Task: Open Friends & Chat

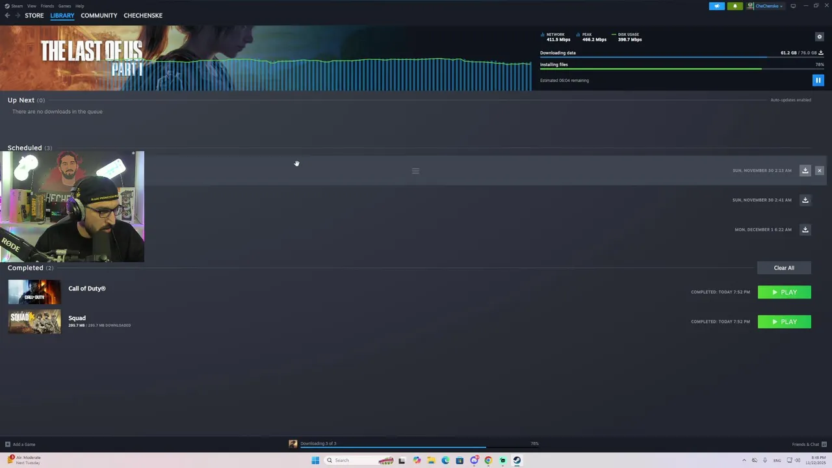Action: click(x=809, y=445)
